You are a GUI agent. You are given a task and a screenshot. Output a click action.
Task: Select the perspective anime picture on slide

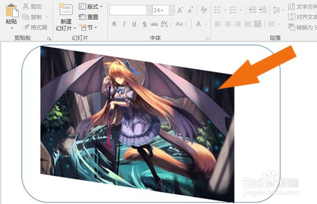(x=138, y=123)
